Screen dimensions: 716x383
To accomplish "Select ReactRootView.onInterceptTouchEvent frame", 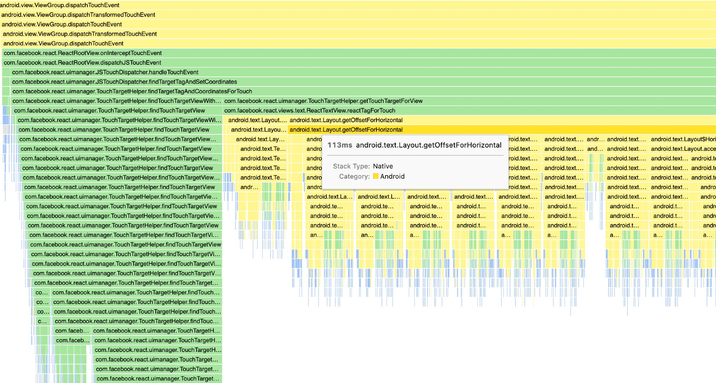I will [x=83, y=53].
